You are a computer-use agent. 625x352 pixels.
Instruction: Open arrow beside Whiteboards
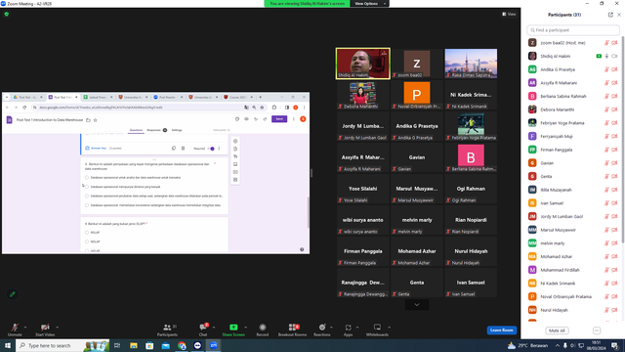tap(389, 328)
